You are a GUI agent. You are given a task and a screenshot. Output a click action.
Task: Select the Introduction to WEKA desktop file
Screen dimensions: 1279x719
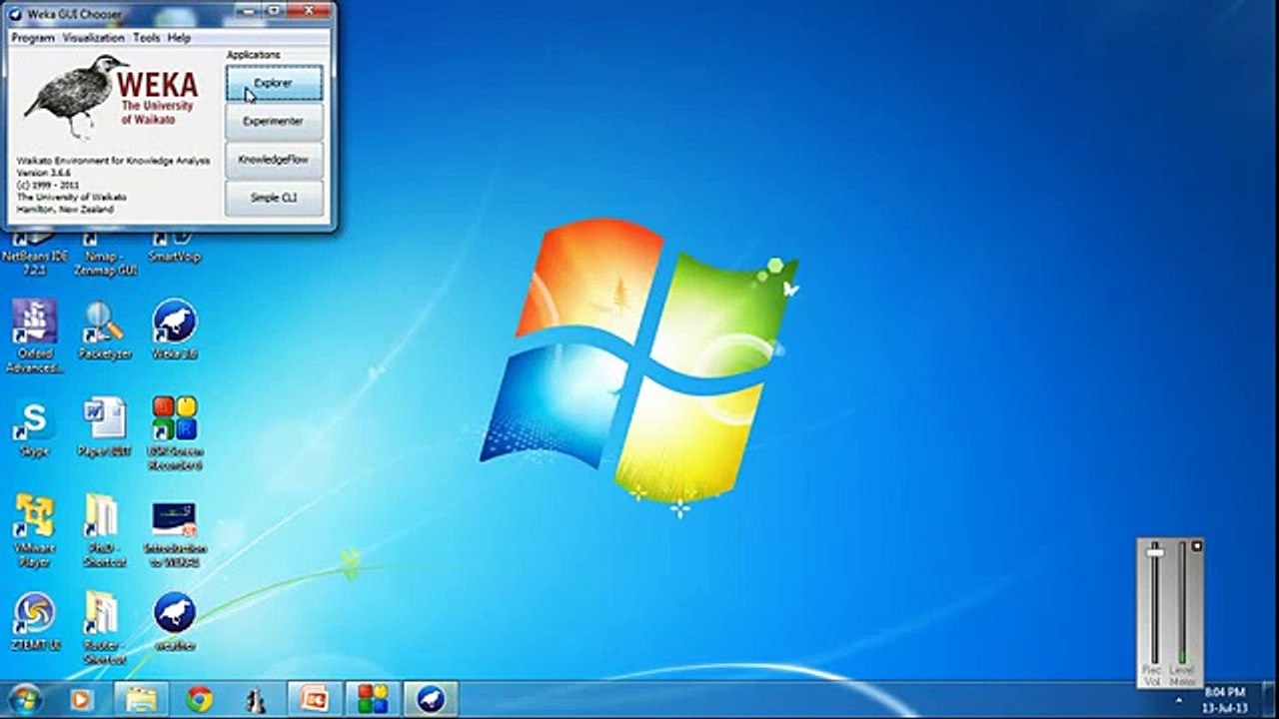point(175,533)
